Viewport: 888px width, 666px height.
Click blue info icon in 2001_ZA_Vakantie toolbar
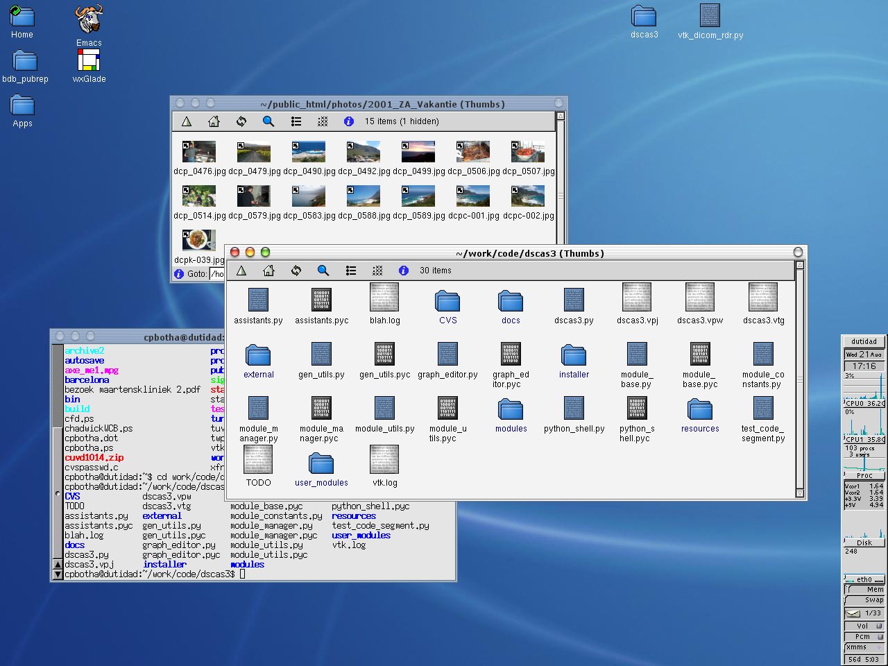click(349, 121)
